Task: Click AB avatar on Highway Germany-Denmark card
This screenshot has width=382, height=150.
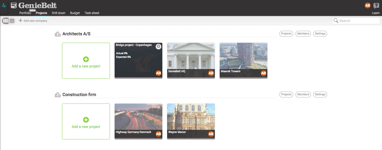Action: click(x=158, y=134)
